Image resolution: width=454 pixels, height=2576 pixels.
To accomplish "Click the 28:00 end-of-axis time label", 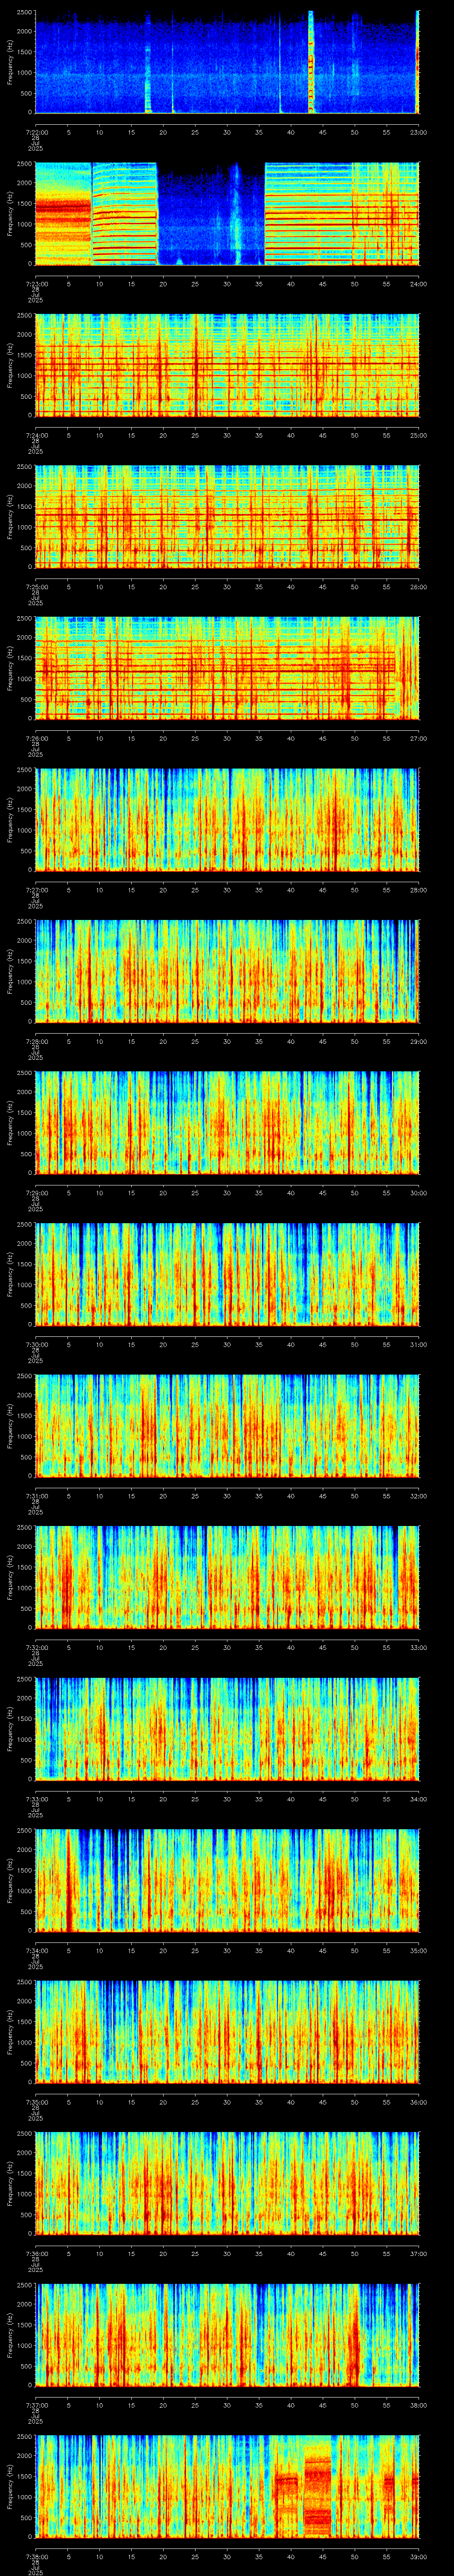I will point(418,890).
